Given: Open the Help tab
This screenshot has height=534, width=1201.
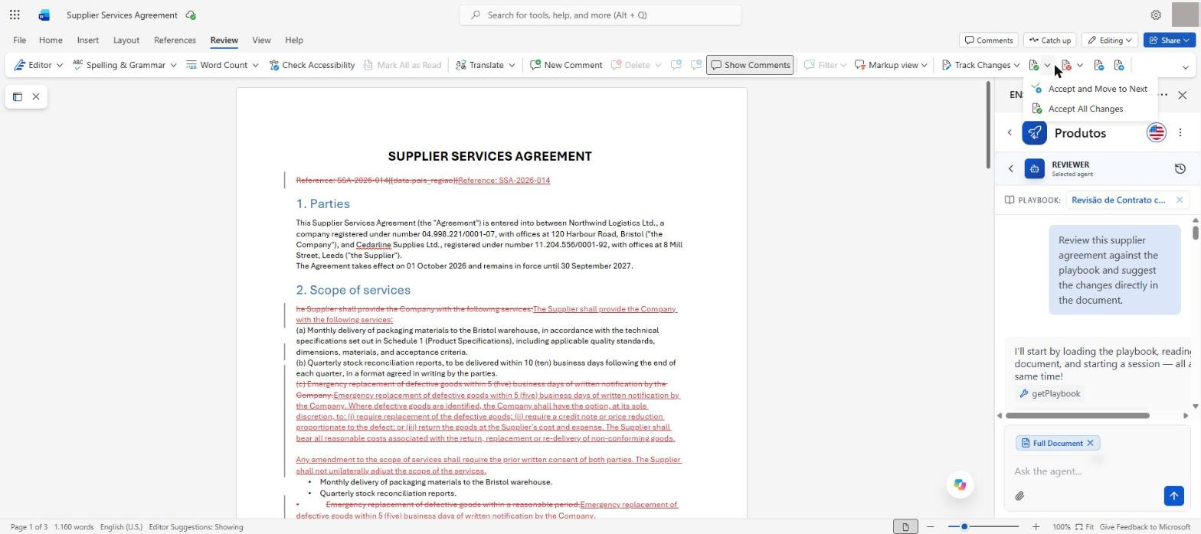Looking at the screenshot, I should (293, 40).
